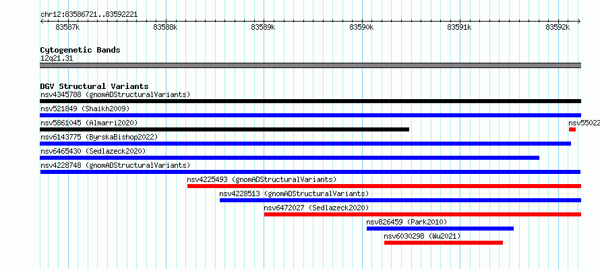Screen dimensions: 600x269
Task: Open the nsv5861045 (Almarri2020) label
Action: pos(89,123)
